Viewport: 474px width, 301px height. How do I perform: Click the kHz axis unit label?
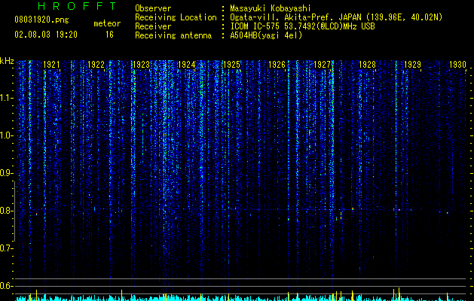(x=7, y=61)
